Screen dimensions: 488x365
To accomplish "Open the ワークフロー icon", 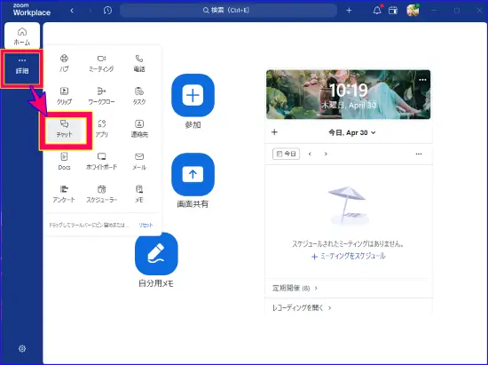I will [x=101, y=96].
